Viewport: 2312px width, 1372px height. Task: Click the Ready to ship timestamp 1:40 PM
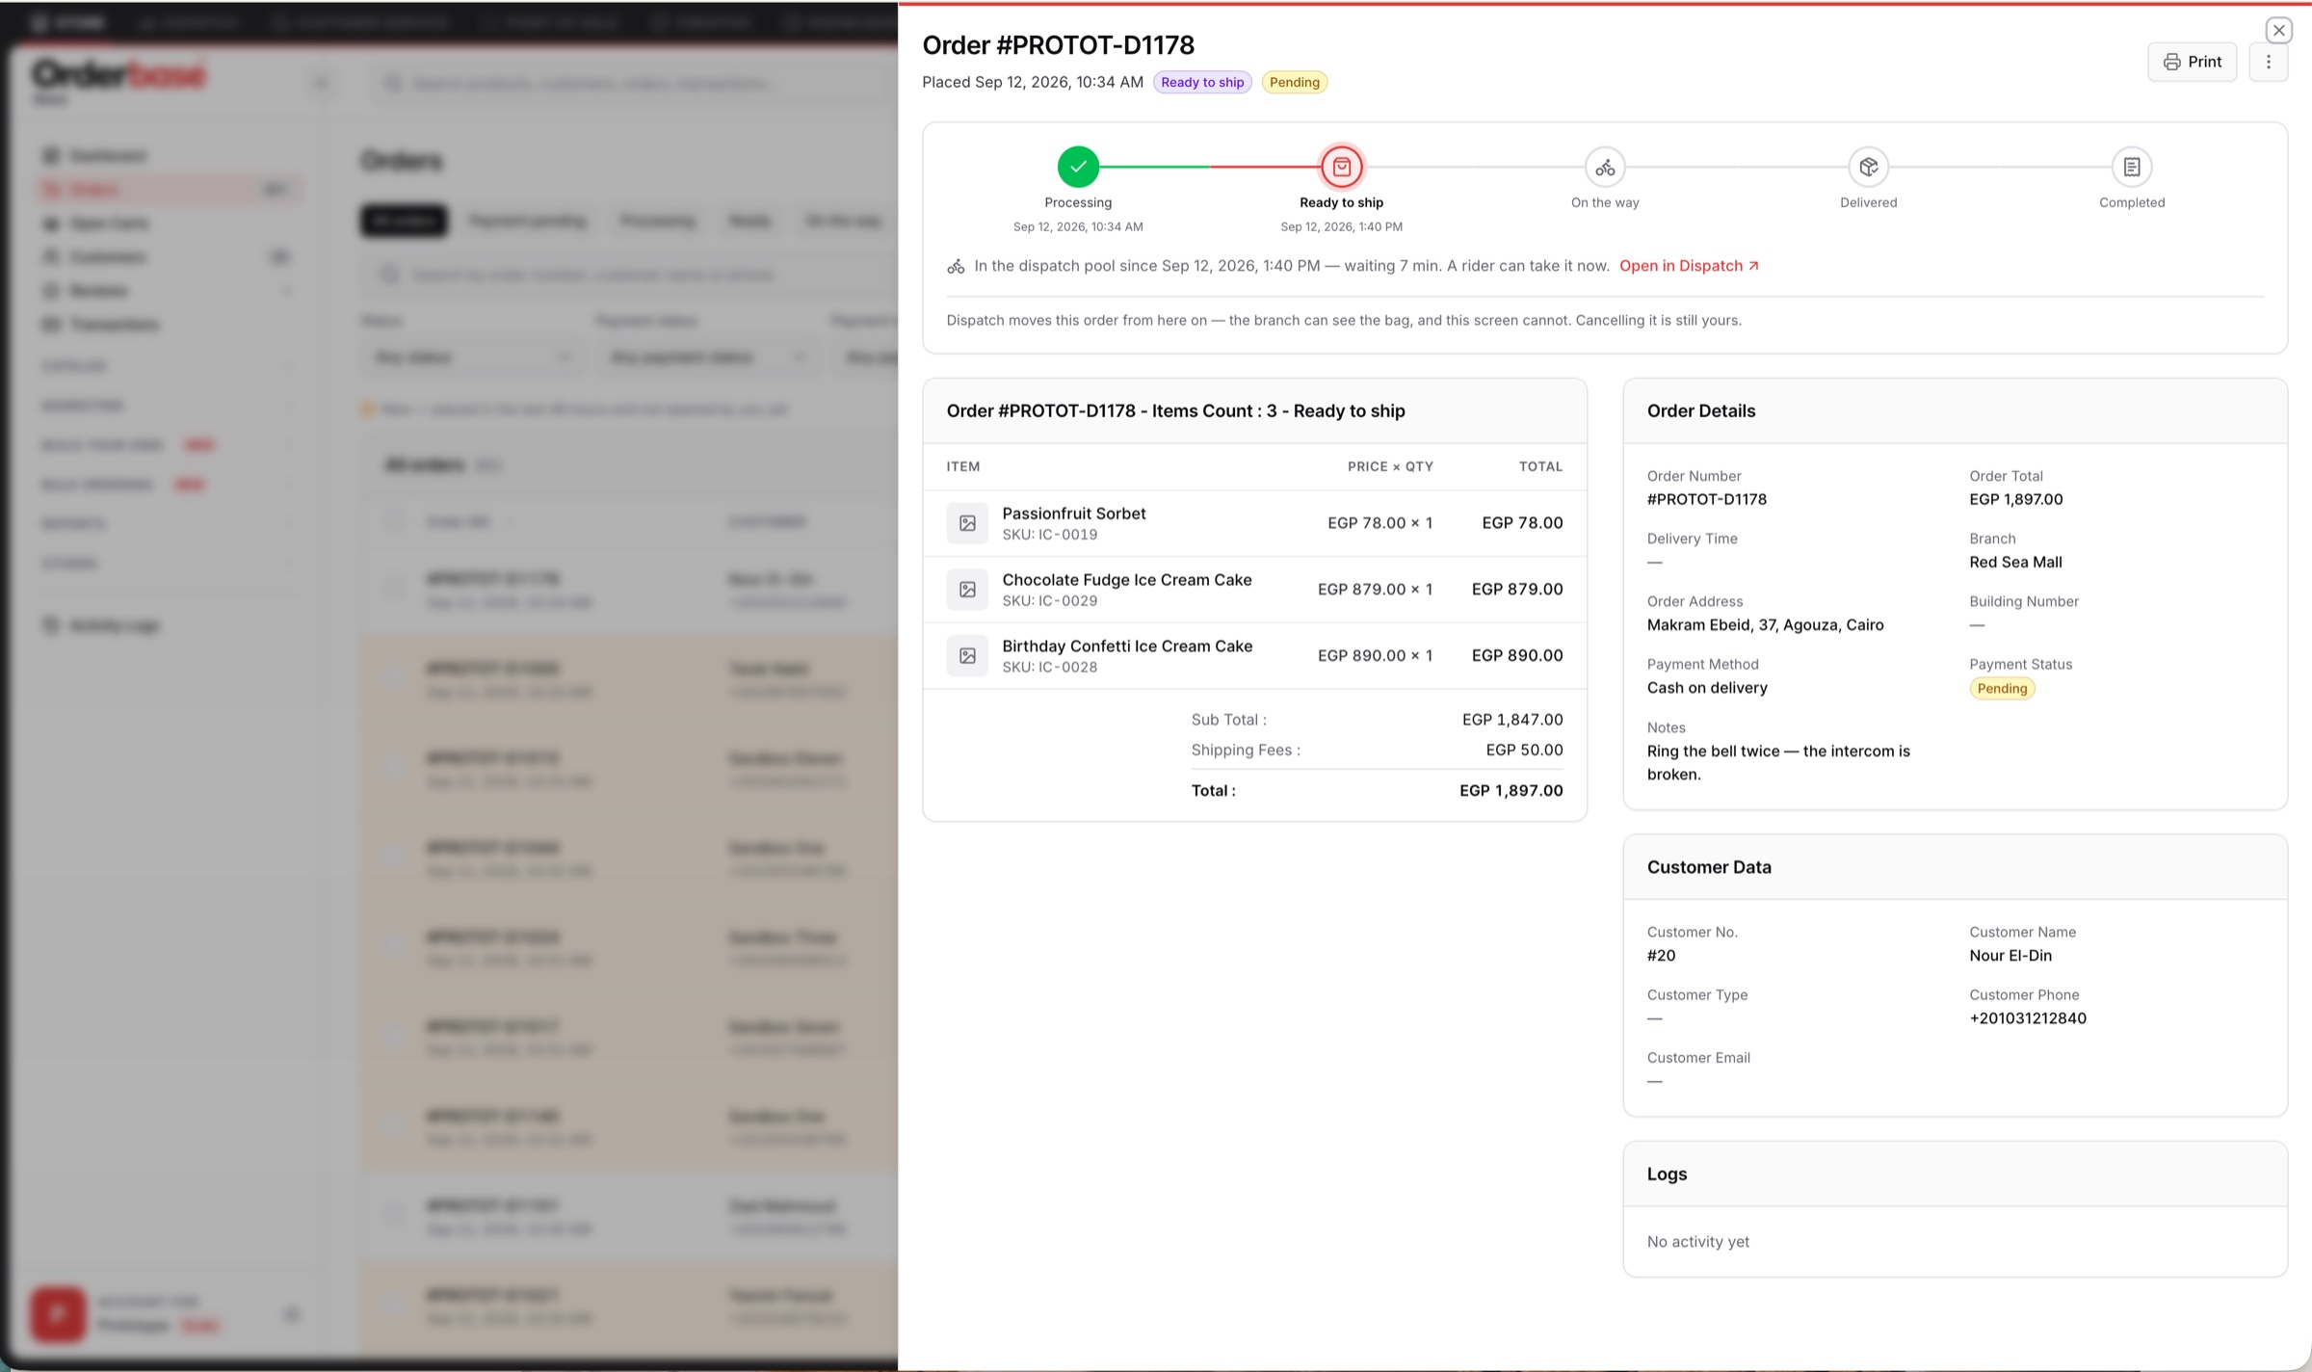point(1341,227)
